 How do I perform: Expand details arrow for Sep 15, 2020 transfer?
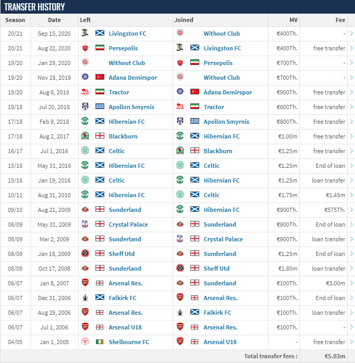[x=351, y=33]
